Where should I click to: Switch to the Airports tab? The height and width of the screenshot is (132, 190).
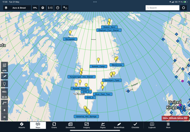(22, 125)
